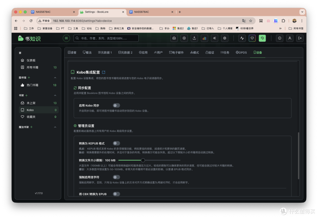Image resolution: width=318 pixels, height=218 pixels.
Task: Open new browser tab with plus button
Action: [x=180, y=12]
